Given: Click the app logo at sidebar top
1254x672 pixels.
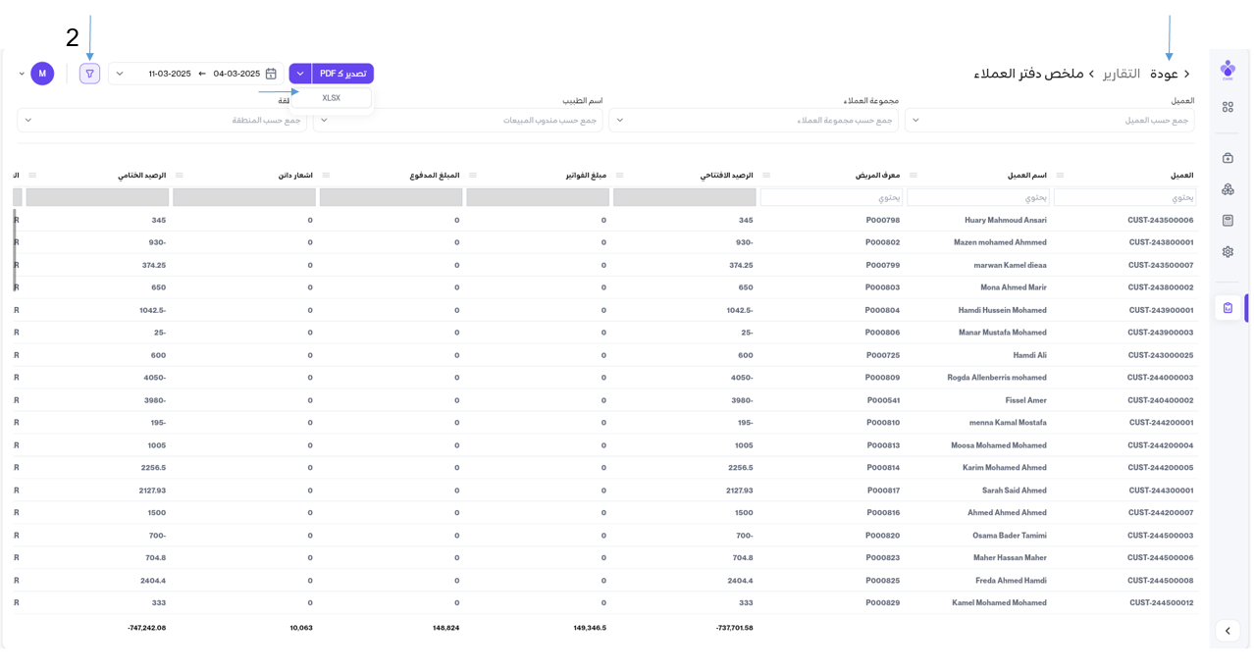Looking at the screenshot, I should click(x=1228, y=70).
